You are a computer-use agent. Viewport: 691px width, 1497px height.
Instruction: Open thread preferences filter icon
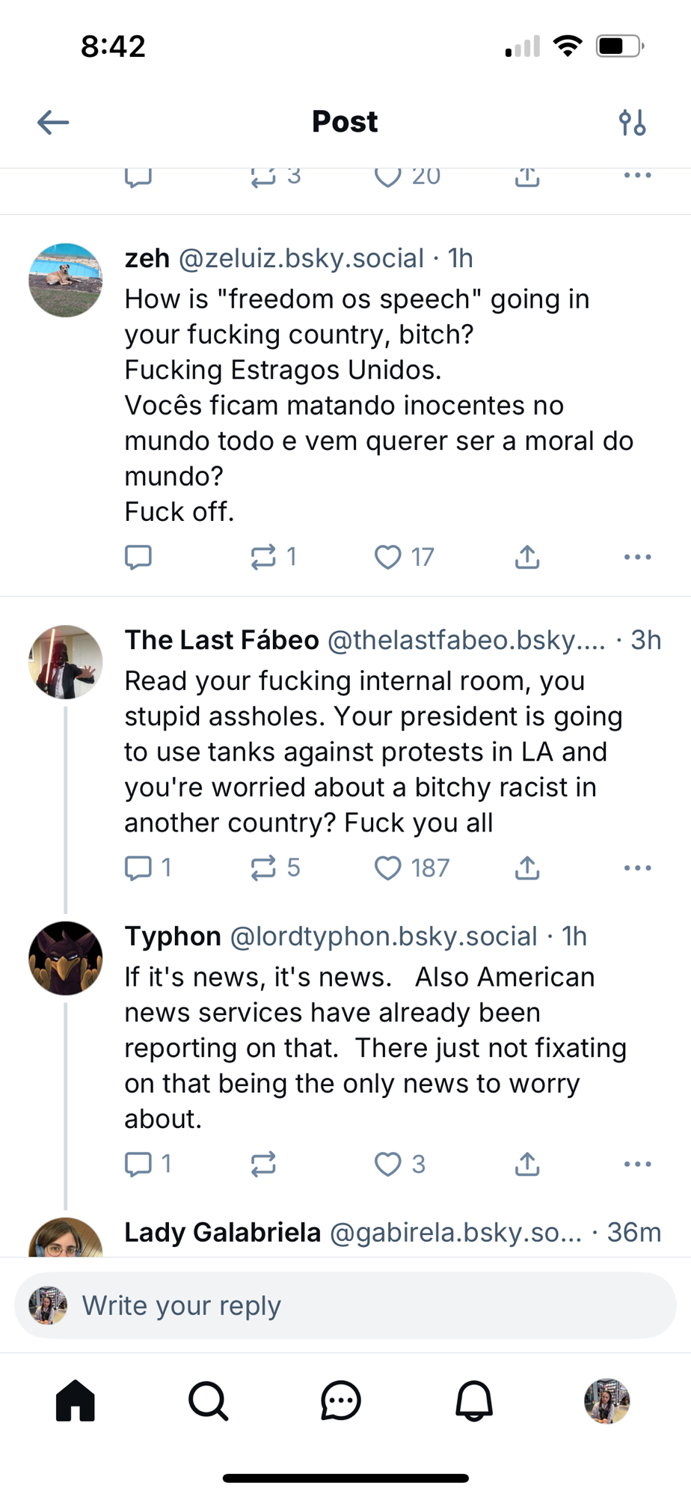click(x=632, y=122)
